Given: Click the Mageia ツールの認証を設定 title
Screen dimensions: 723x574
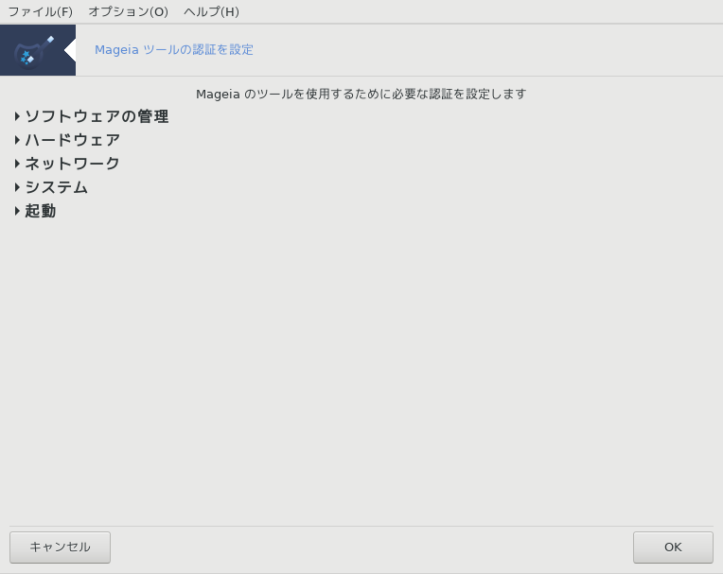Looking at the screenshot, I should tap(174, 50).
